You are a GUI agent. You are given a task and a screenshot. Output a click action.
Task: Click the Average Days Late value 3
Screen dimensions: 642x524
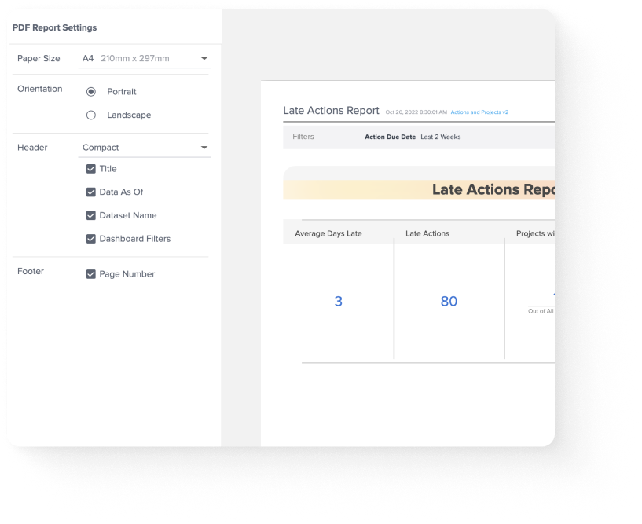338,302
